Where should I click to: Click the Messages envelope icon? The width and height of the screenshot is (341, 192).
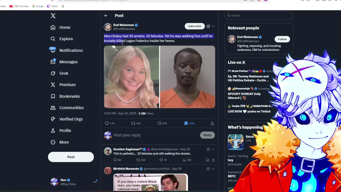tap(53, 62)
